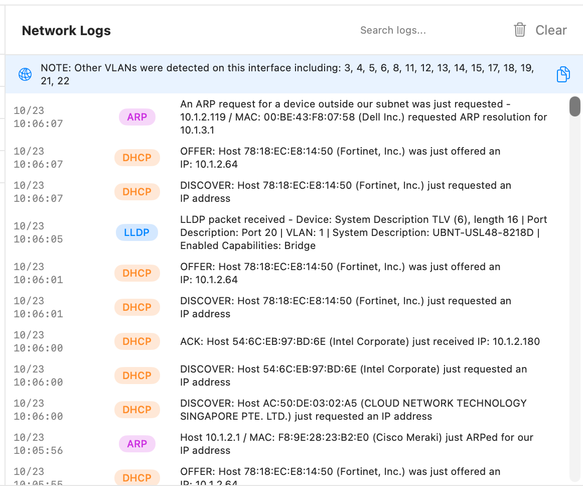Click DHCP tag for CLOUD NETWORK TECHNOLOGY entry
The width and height of the screenshot is (583, 486).
(x=137, y=410)
